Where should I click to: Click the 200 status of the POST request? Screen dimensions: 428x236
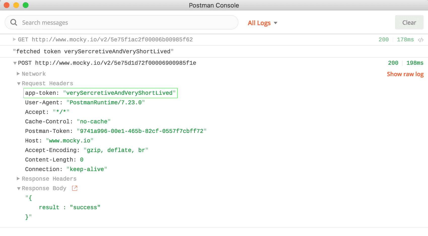click(x=393, y=63)
